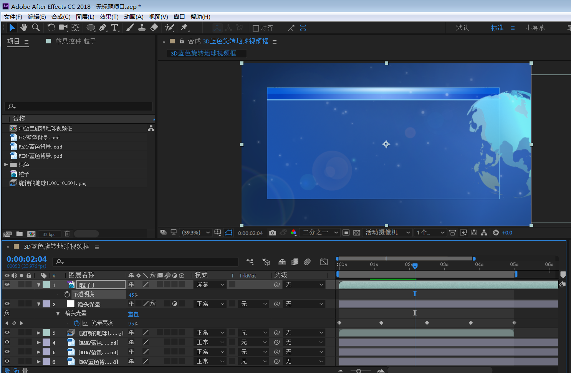Switch to 小屏幕 workspace
This screenshot has width=571, height=373.
[535, 28]
